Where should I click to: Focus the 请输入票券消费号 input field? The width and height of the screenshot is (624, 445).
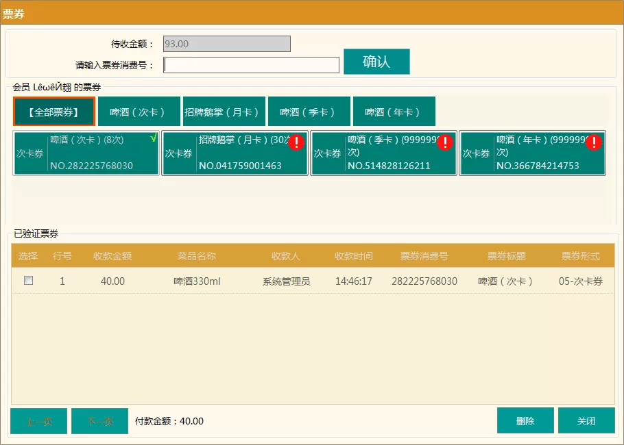click(x=251, y=65)
